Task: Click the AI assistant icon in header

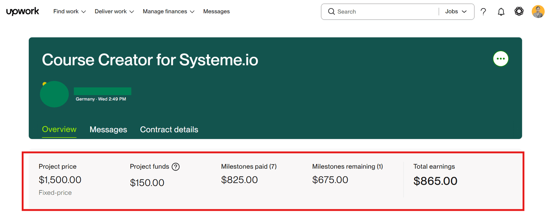Action: [519, 12]
